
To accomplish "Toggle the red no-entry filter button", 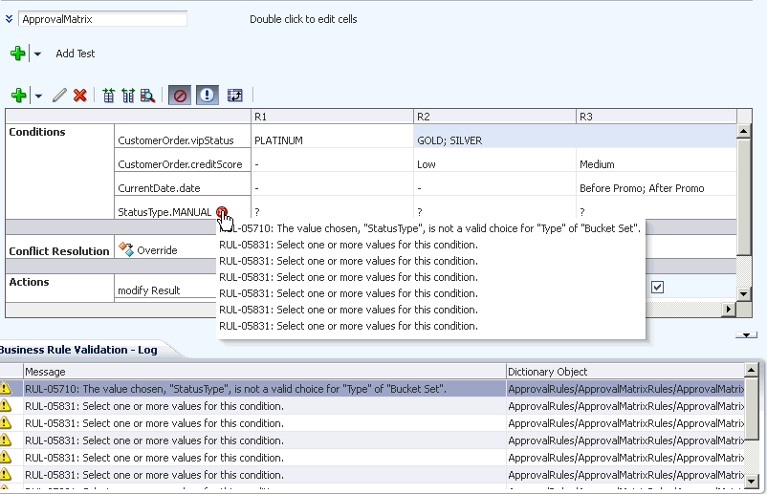I will click(180, 96).
